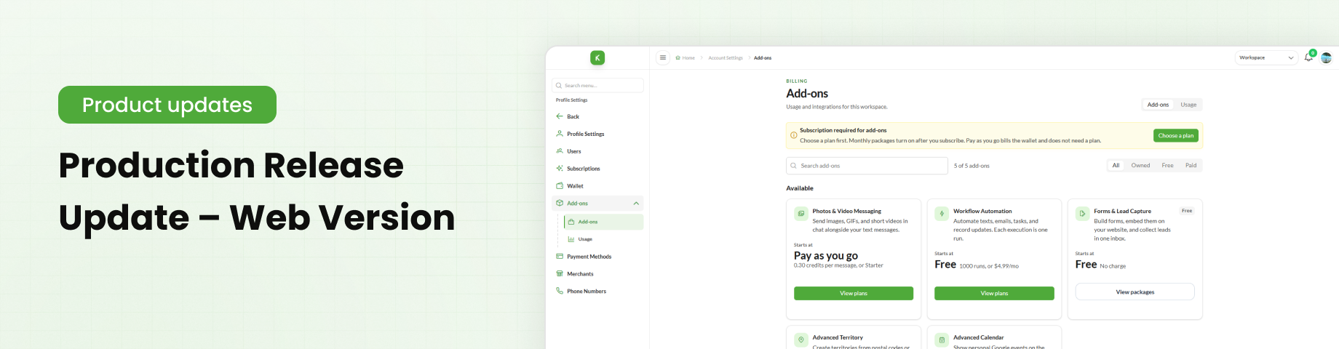1339x349 pixels.
Task: Click the Back arrow icon in sidebar
Action: point(560,116)
